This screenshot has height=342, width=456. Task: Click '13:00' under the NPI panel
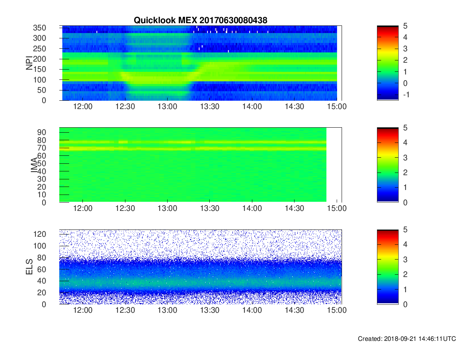point(167,107)
